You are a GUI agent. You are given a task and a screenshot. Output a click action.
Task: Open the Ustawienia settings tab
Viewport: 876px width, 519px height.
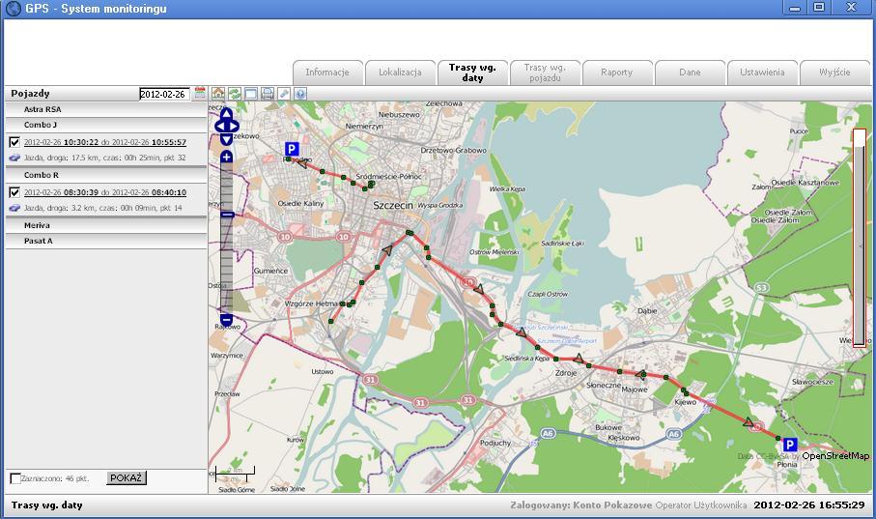click(x=763, y=72)
